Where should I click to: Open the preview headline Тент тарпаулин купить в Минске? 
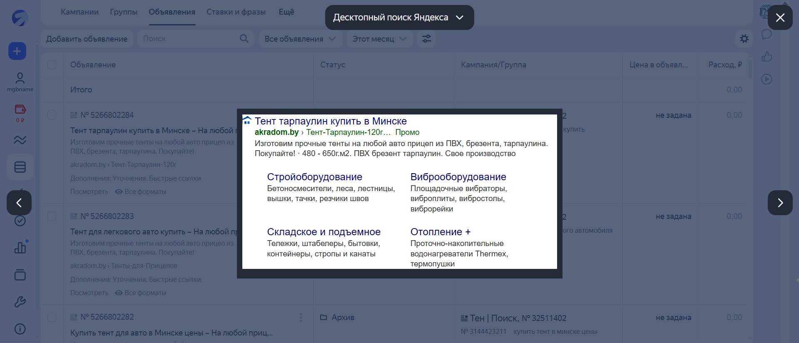click(331, 121)
